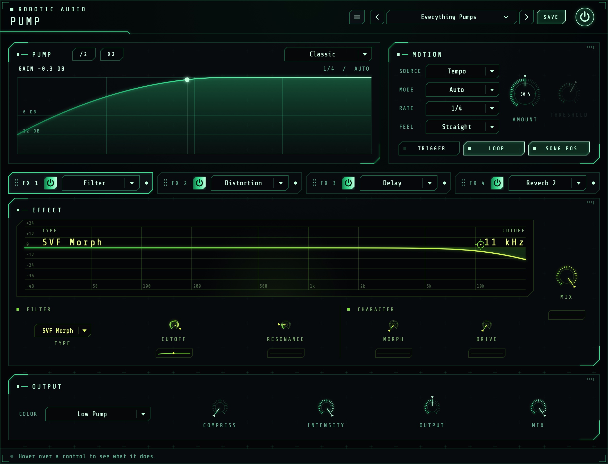This screenshot has width=608, height=464.
Task: Open the Color Low Pump dropdown
Action: [x=98, y=414]
